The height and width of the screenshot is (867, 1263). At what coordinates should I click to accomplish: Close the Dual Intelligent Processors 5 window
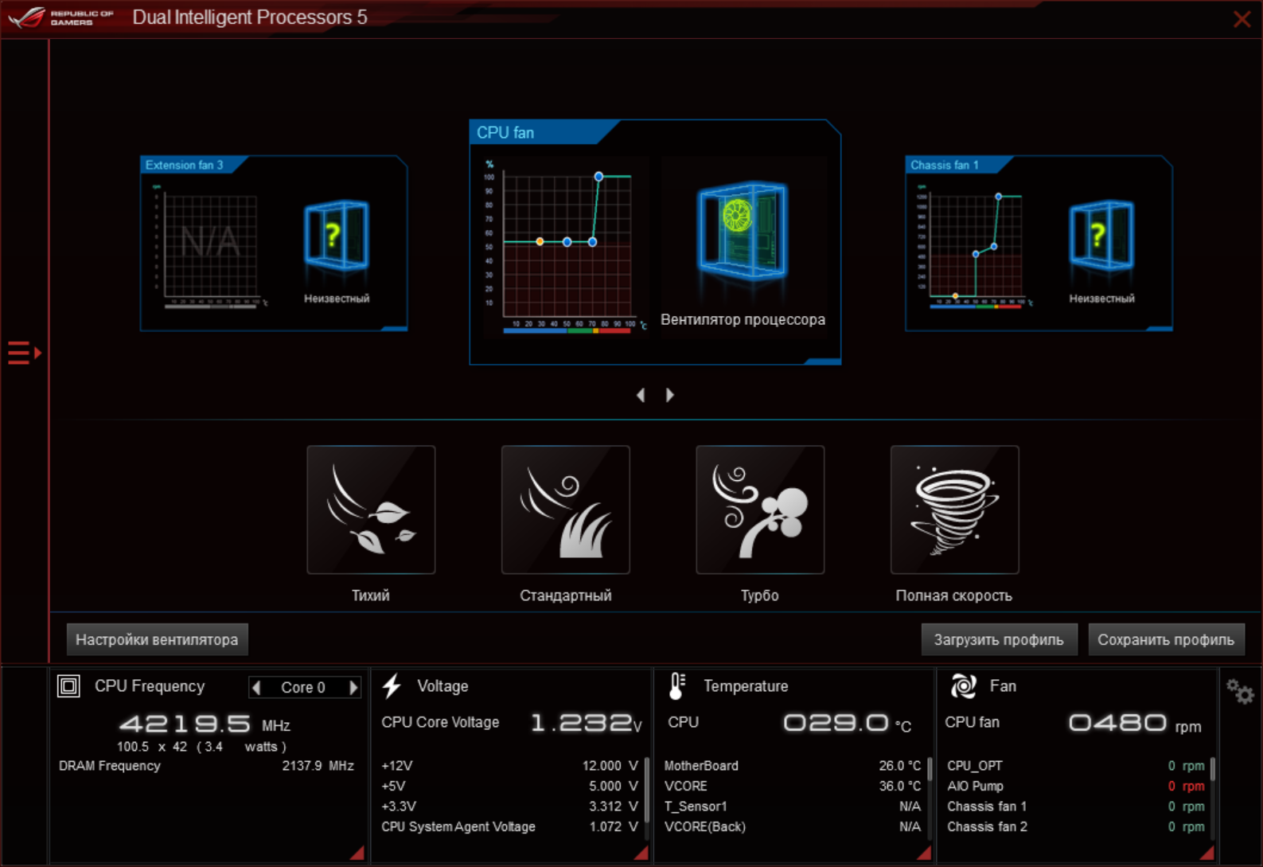click(1242, 19)
